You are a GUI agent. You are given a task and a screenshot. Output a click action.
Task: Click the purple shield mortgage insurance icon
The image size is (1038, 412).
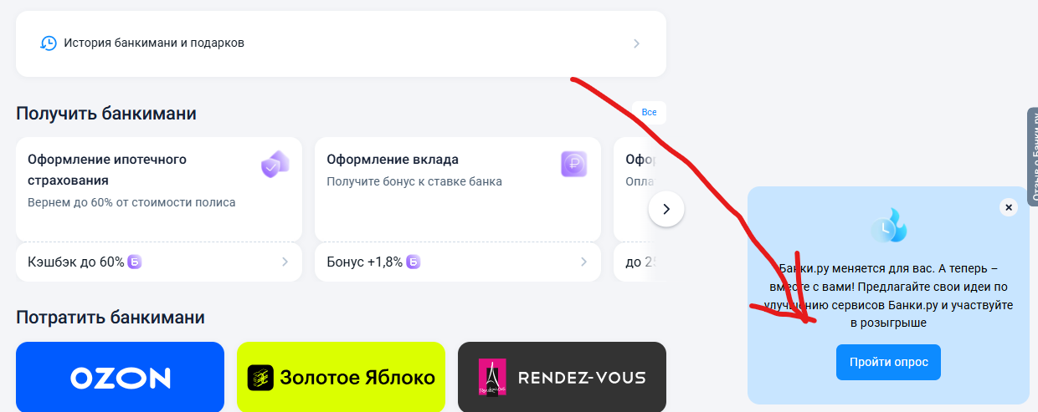(x=275, y=165)
